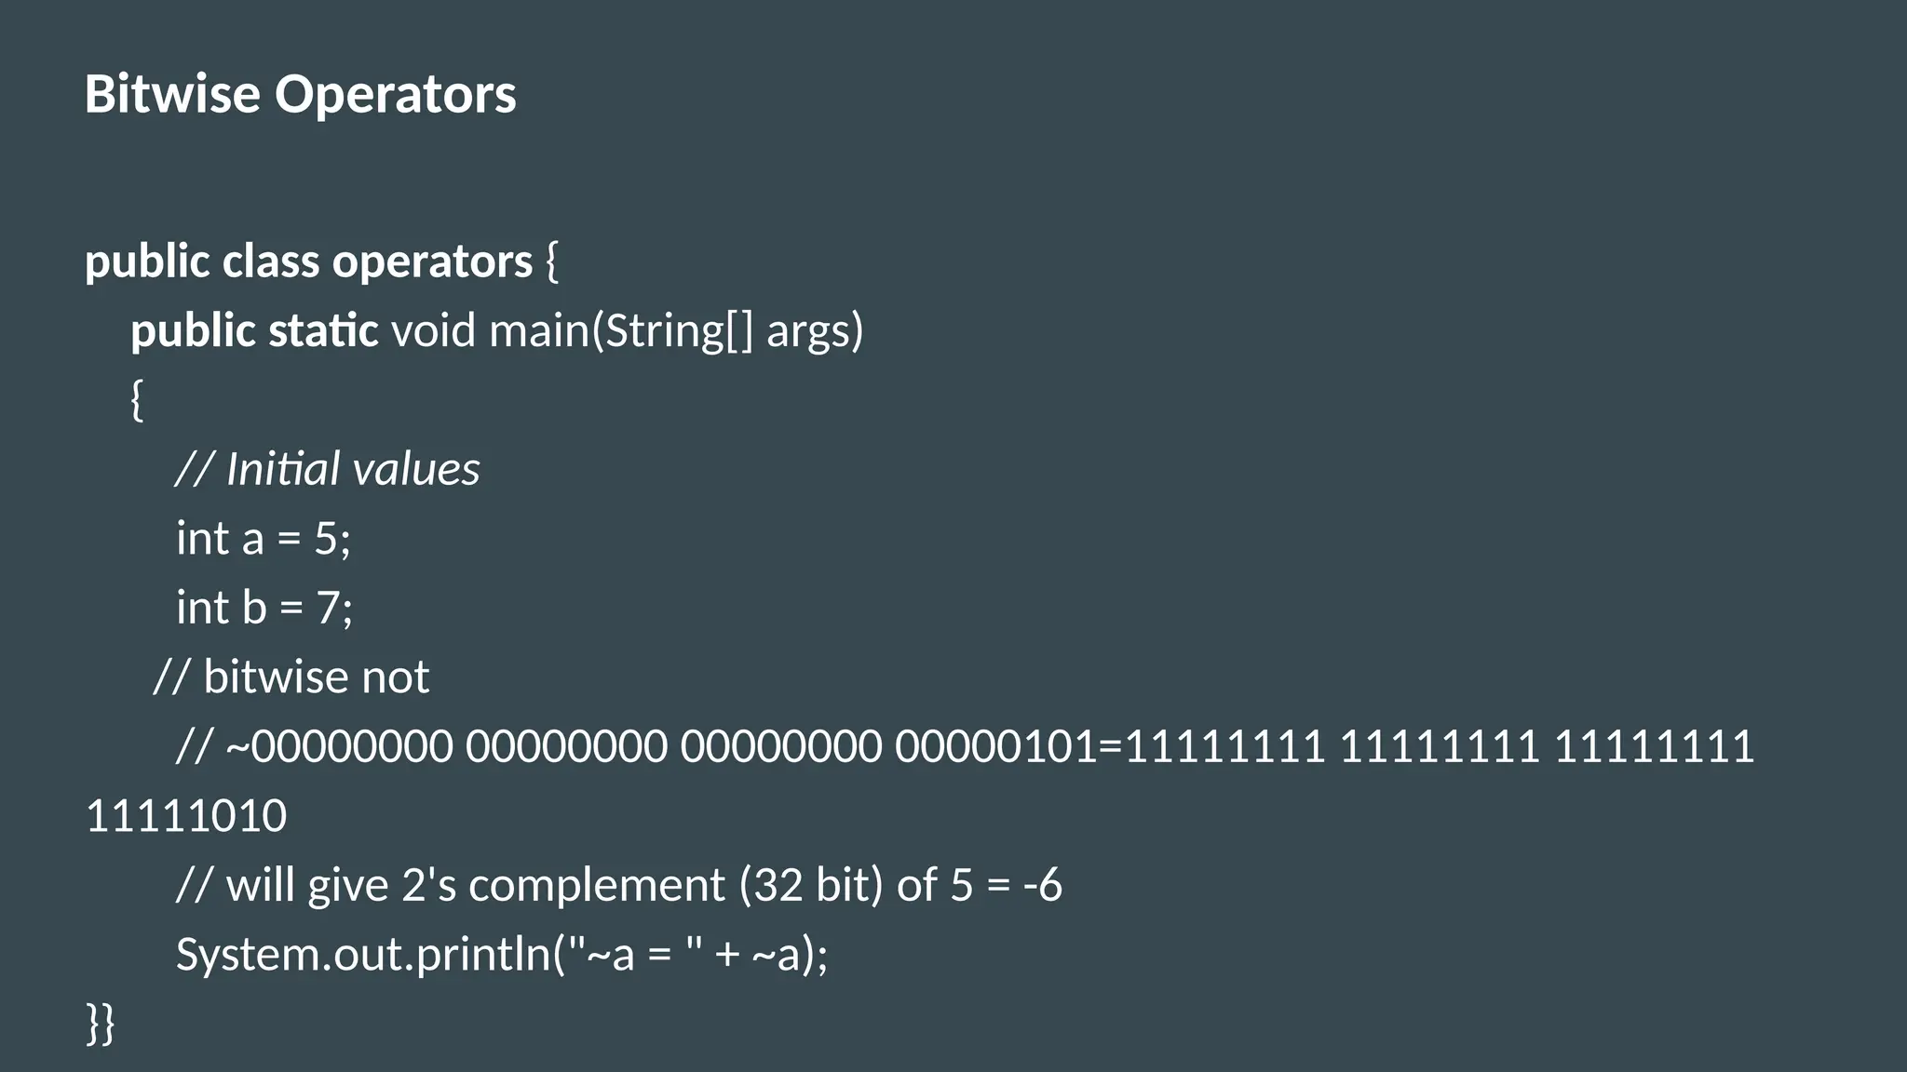Click the "+ ~a);" expression at the line end

pyautogui.click(x=771, y=955)
